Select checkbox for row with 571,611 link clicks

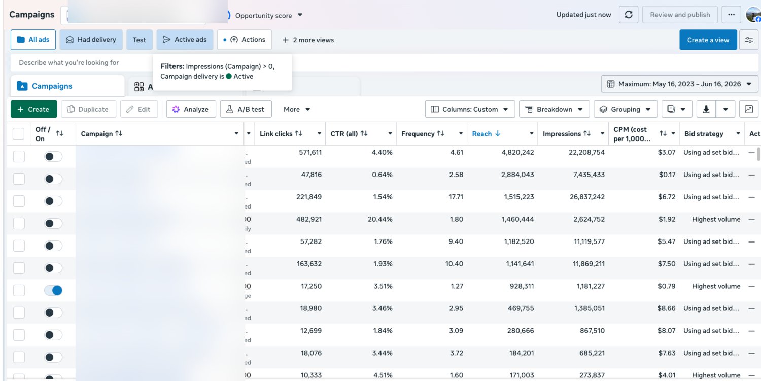pos(19,156)
